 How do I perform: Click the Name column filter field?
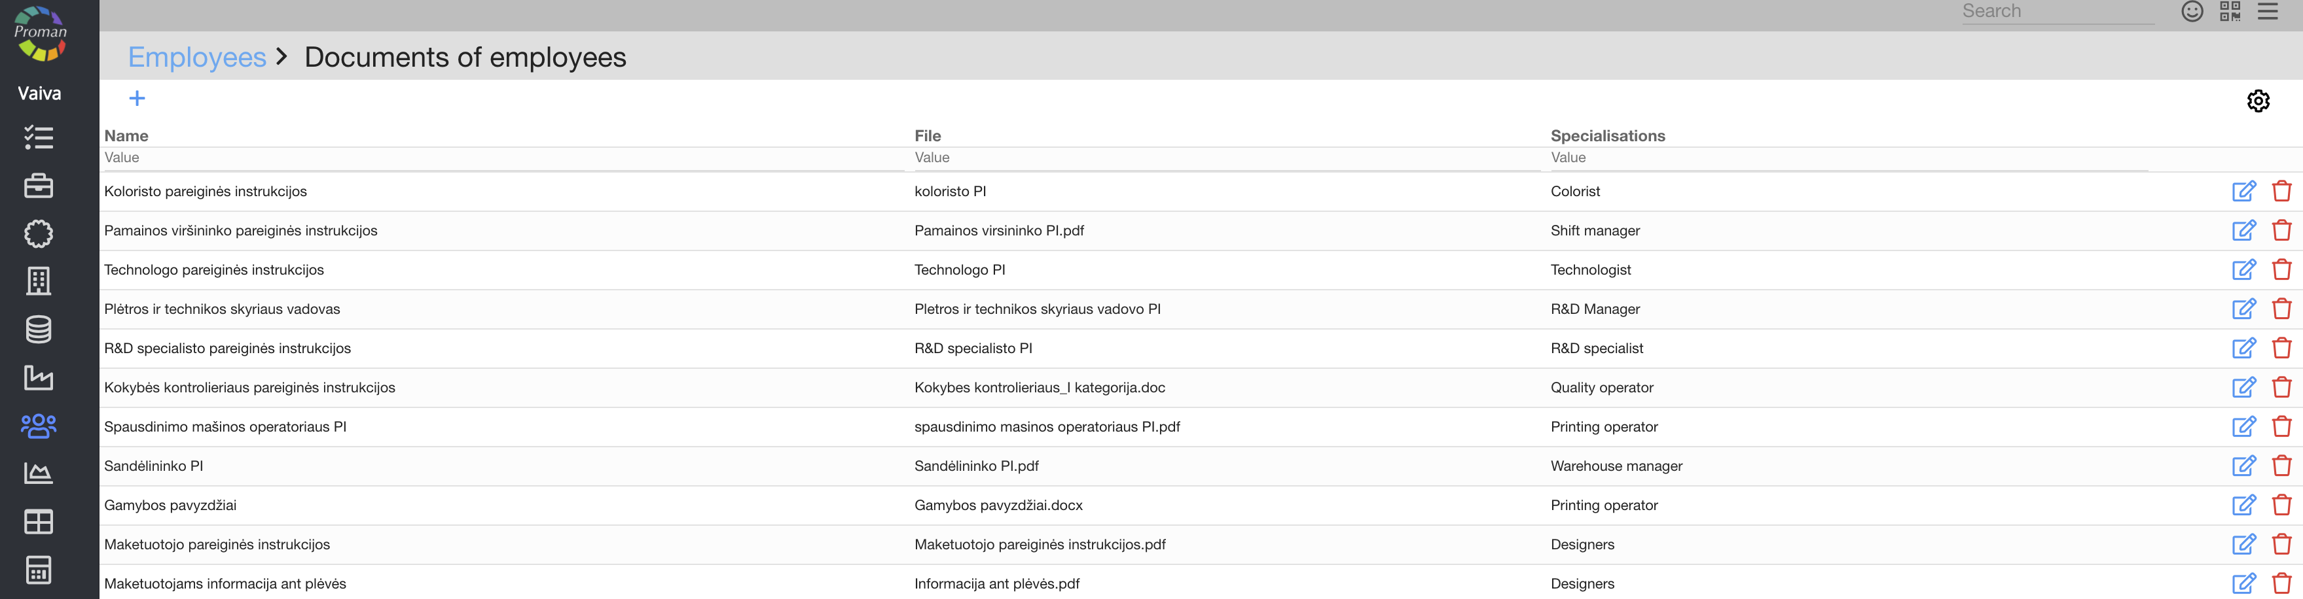[501, 158]
